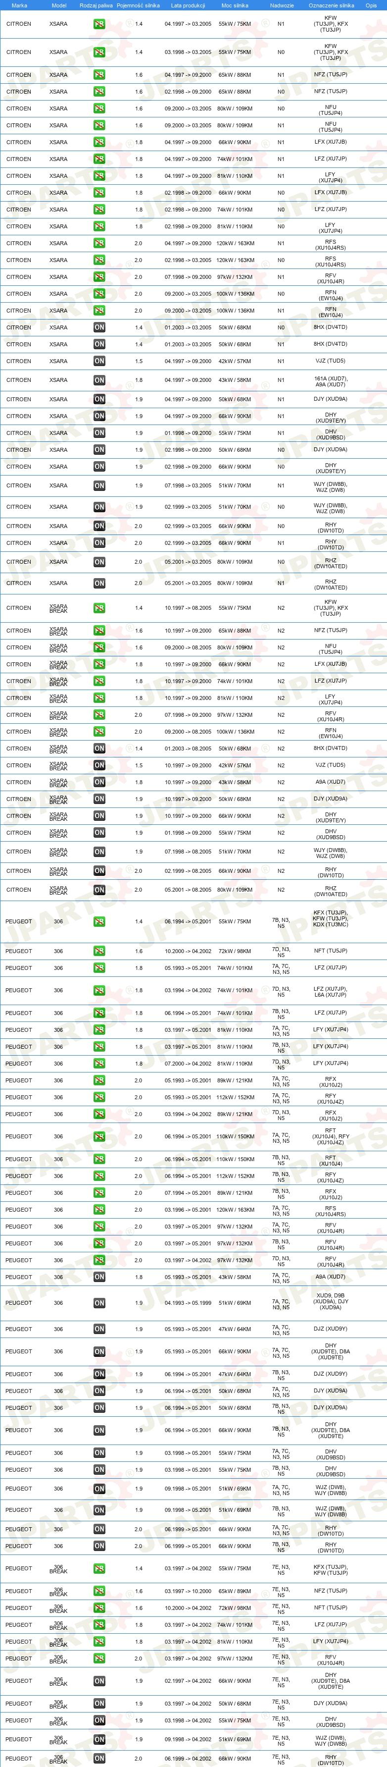Click diesel ON icon in 306 Break DHY, D8A row
The image size is (387, 1767).
pyautogui.click(x=99, y=1681)
